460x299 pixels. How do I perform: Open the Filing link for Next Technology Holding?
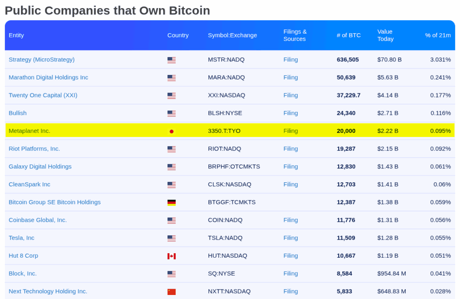291,291
